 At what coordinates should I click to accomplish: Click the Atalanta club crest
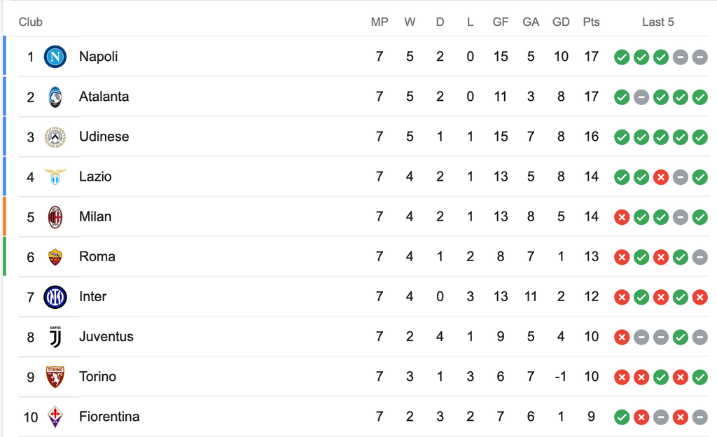pyautogui.click(x=55, y=97)
